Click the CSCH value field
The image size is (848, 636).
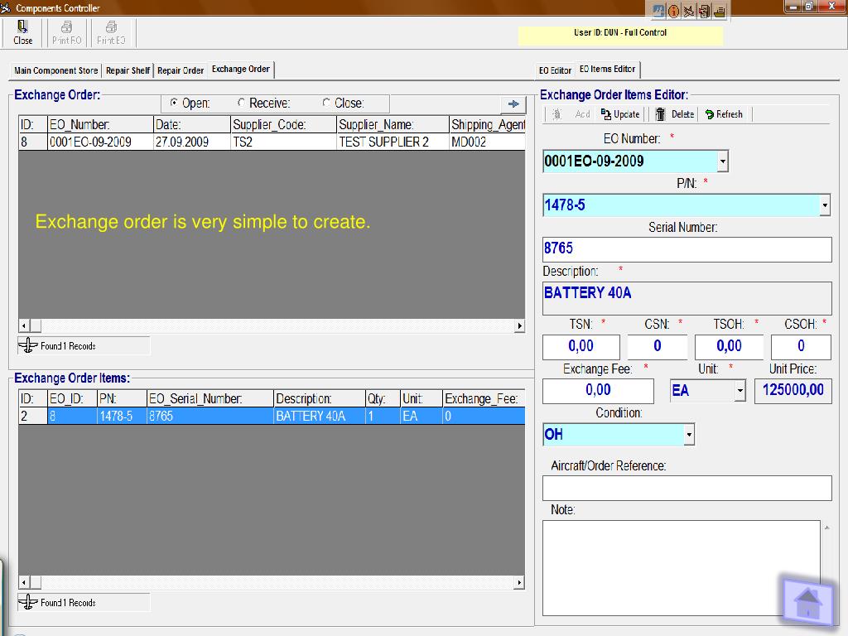click(801, 347)
